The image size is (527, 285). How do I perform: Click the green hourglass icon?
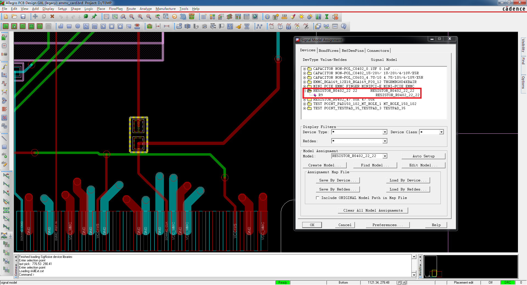327,17
